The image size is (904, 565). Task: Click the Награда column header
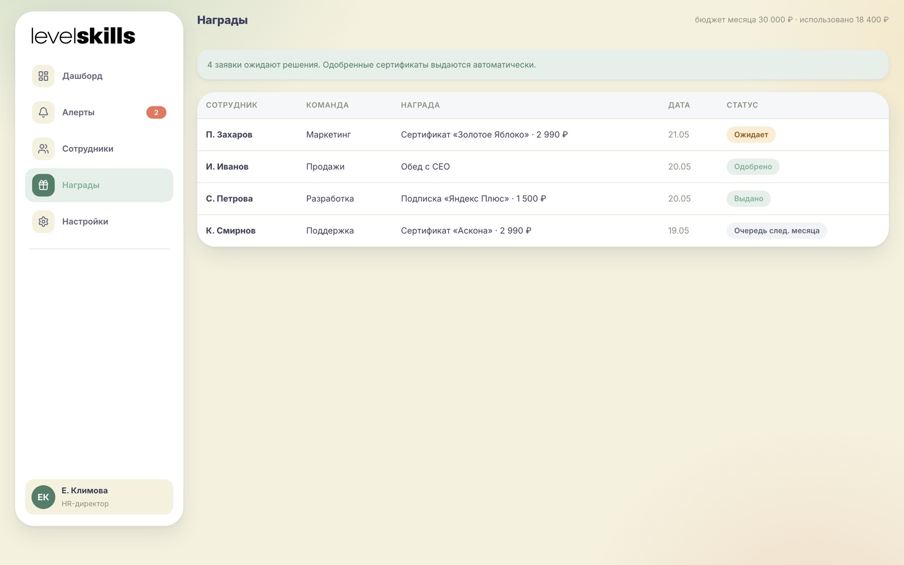click(420, 105)
